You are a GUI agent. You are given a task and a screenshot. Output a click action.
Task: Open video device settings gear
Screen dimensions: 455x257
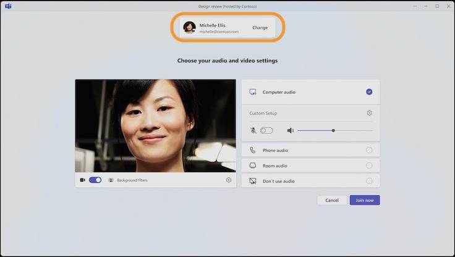click(x=229, y=180)
